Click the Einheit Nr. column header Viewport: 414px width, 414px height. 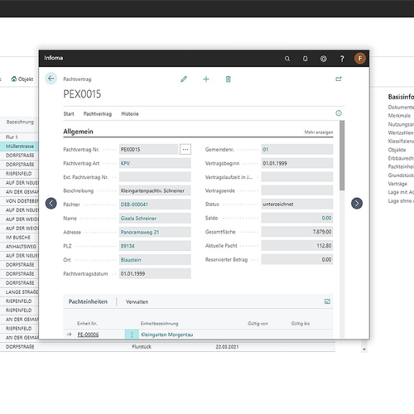click(x=87, y=324)
